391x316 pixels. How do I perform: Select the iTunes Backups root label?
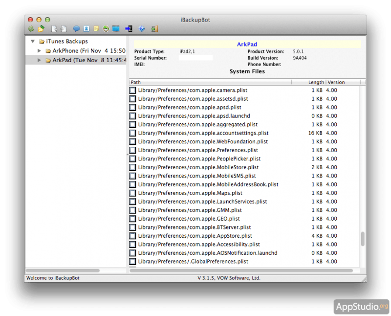coord(67,42)
